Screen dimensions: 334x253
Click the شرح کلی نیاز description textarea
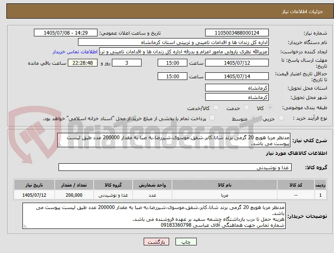pos(174,140)
